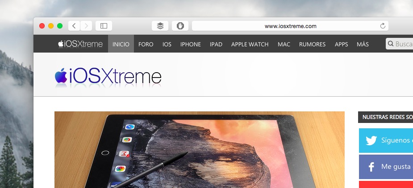Show the Safari sidebar
The width and height of the screenshot is (413, 188).
tap(104, 26)
